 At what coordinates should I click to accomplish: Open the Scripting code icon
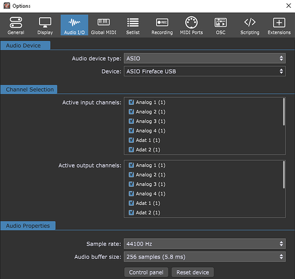coord(250,22)
